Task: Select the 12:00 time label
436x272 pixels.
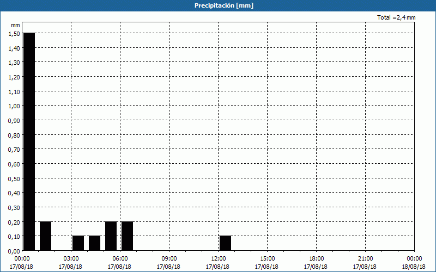Action: (219, 259)
